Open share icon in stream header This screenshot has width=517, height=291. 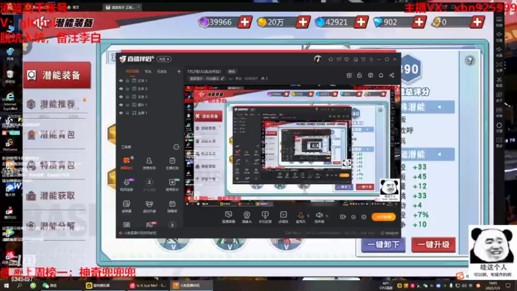[392, 75]
